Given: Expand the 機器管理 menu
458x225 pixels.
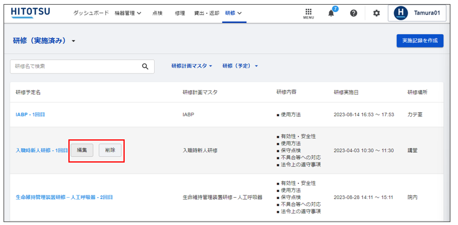Looking at the screenshot, I should coord(128,13).
